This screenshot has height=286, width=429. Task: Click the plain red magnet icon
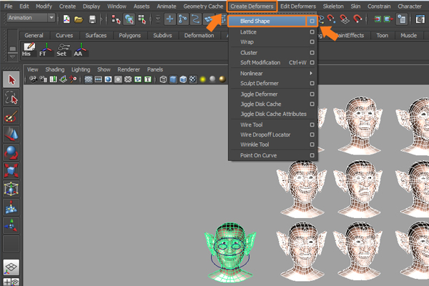click(x=357, y=19)
